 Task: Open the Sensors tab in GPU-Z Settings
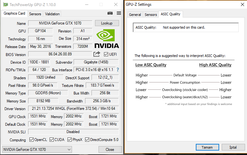(151, 15)
